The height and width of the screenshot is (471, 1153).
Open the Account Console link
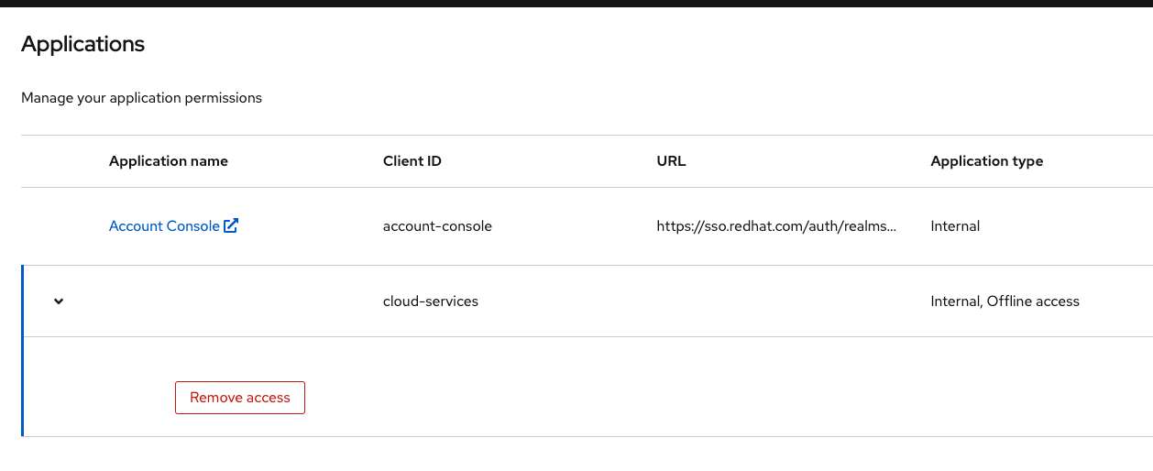pyautogui.click(x=164, y=225)
